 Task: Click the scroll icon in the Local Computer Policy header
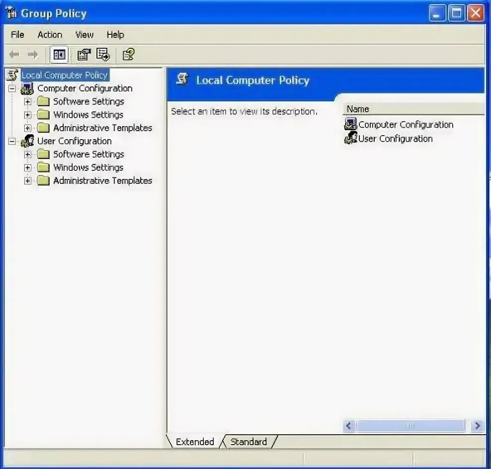(182, 79)
